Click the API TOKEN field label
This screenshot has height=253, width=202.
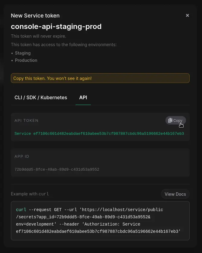(26, 121)
